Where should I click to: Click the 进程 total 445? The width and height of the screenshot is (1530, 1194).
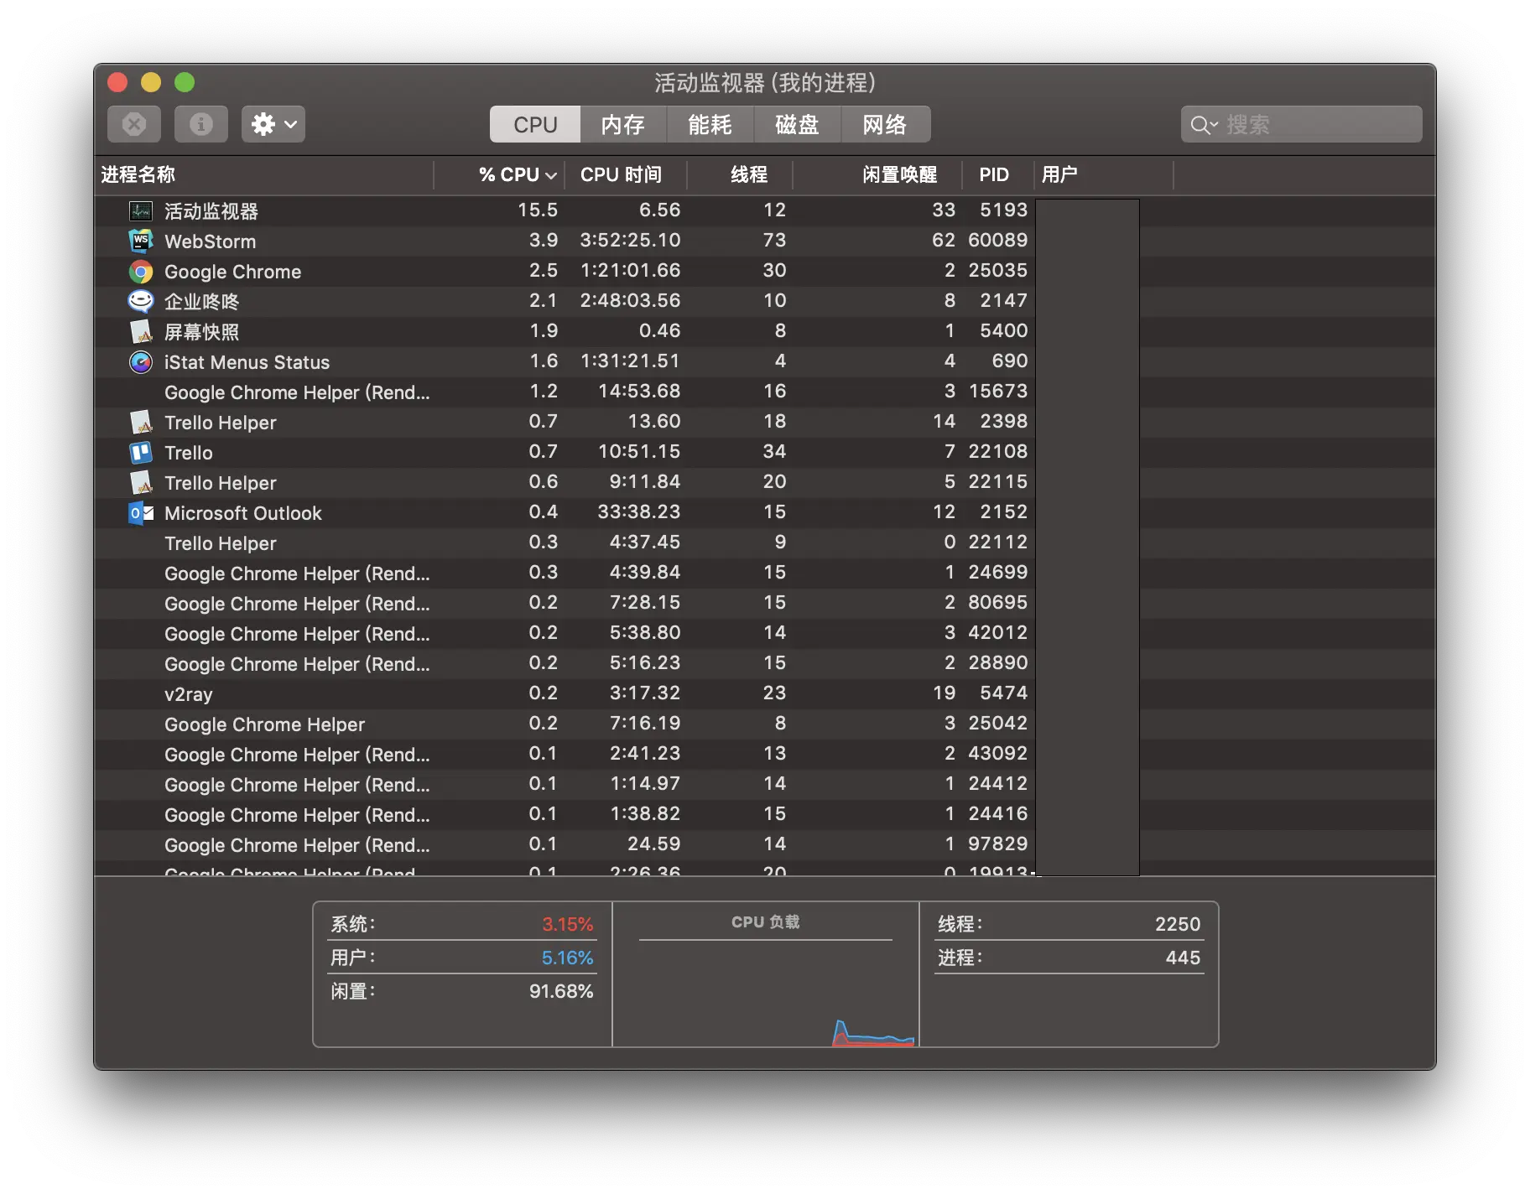coord(1183,958)
